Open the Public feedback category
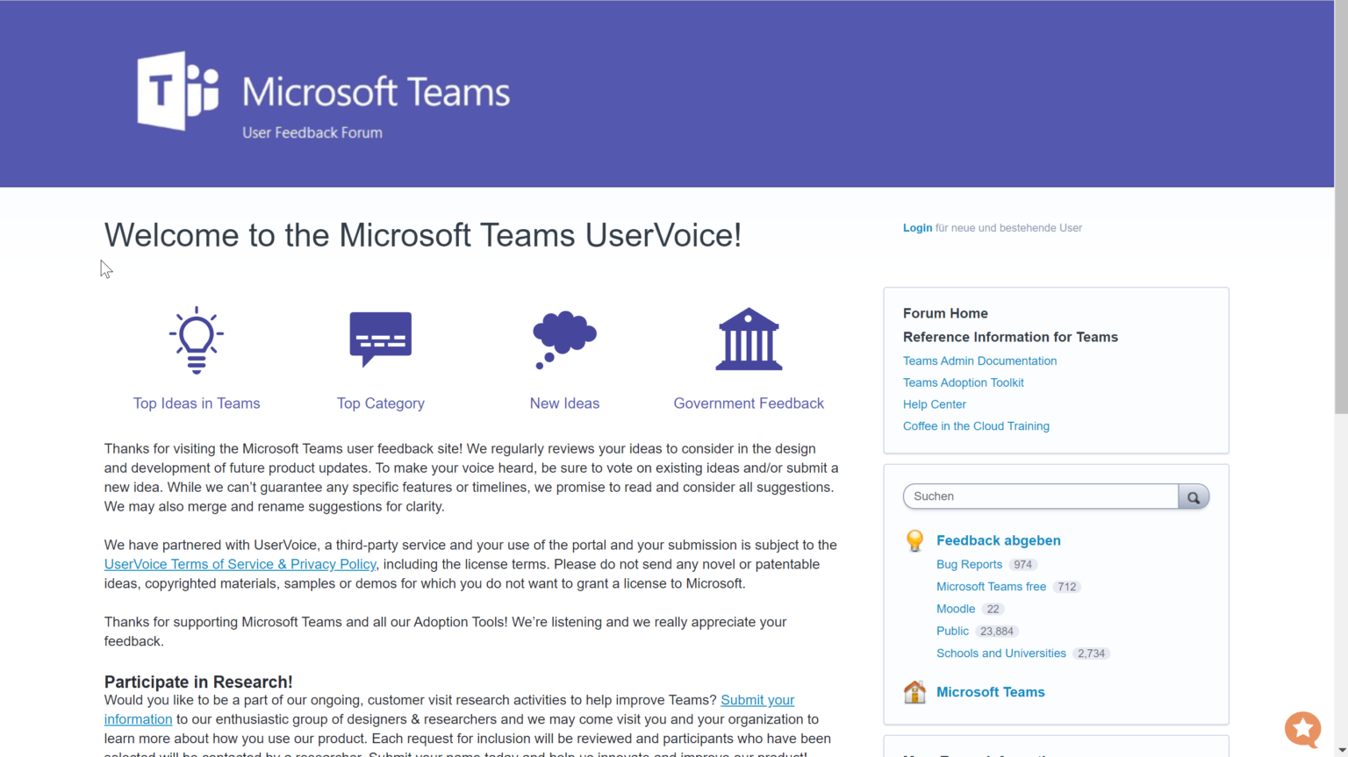1348x757 pixels. (x=952, y=631)
